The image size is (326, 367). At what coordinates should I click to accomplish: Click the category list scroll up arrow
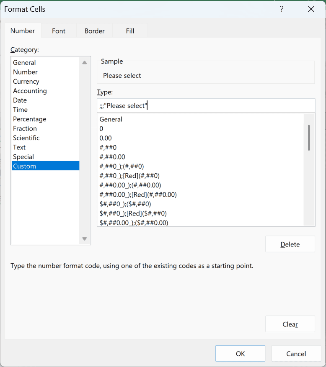[x=85, y=62]
